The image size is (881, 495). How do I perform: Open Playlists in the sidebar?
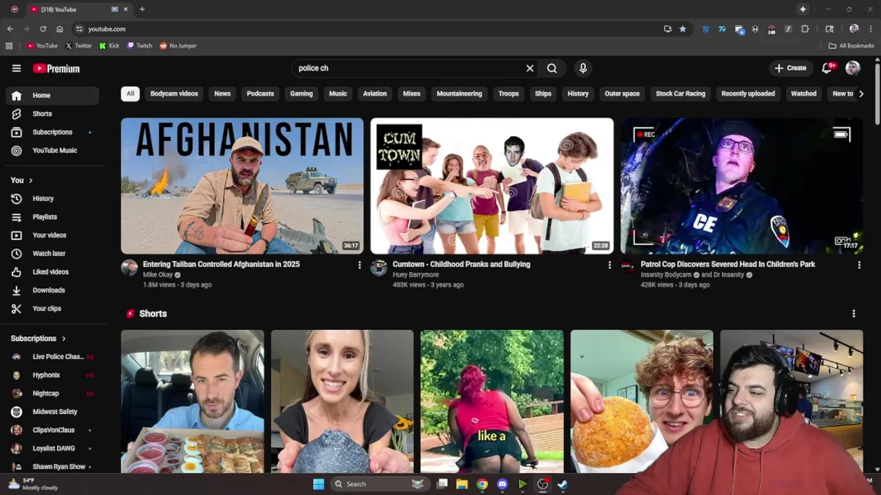(52, 217)
